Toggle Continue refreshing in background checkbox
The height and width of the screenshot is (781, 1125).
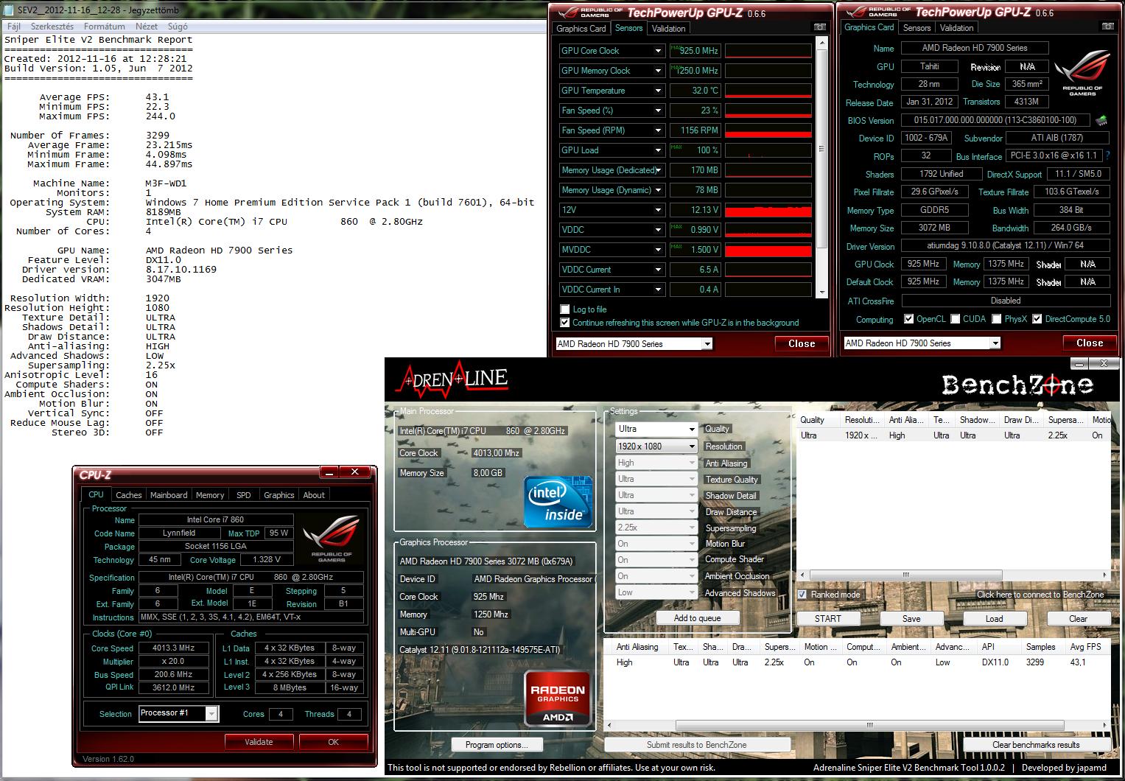[565, 323]
